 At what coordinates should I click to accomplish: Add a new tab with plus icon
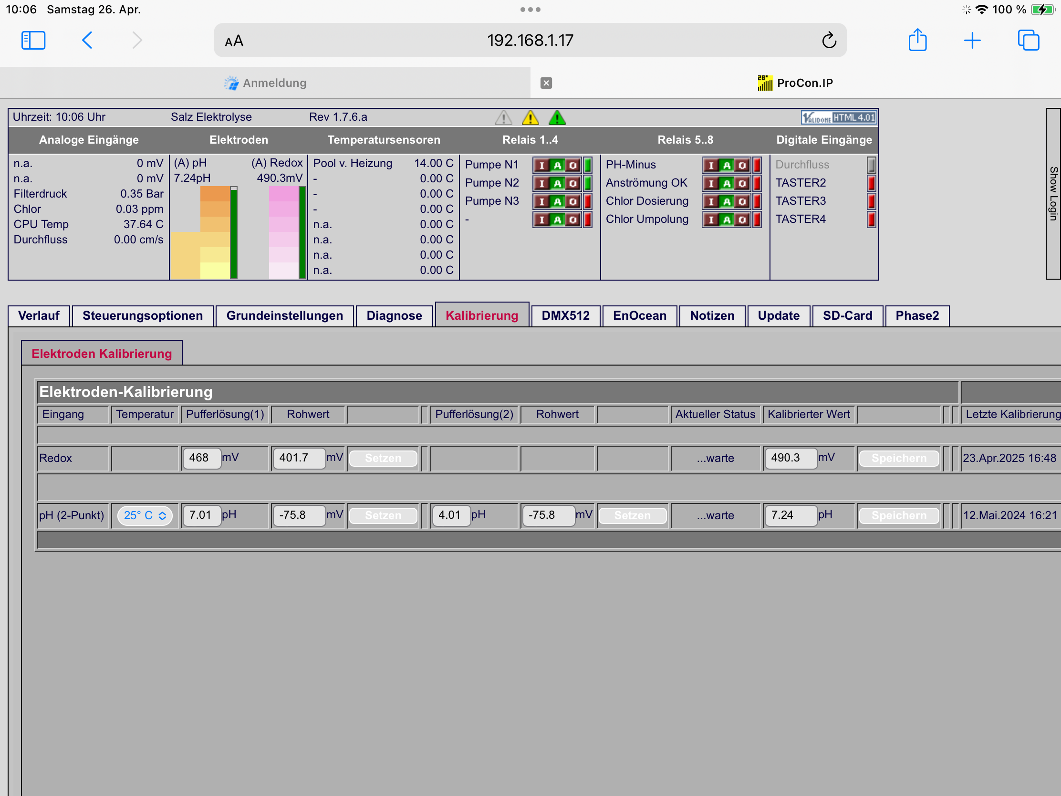pyautogui.click(x=972, y=40)
